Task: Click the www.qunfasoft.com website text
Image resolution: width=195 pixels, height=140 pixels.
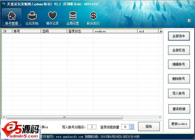Action: tap(70, 137)
